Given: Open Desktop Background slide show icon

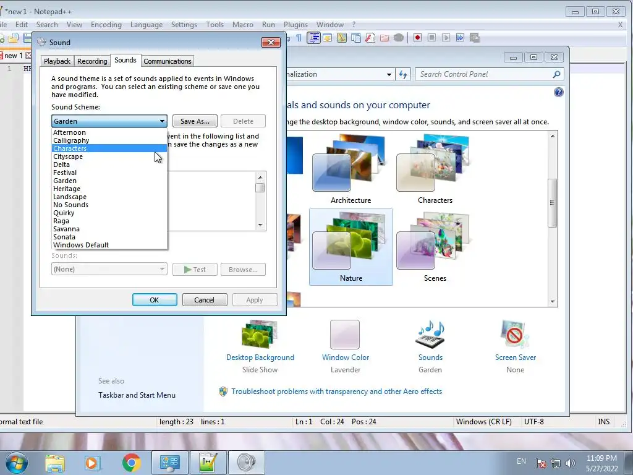Looking at the screenshot, I should [x=260, y=335].
